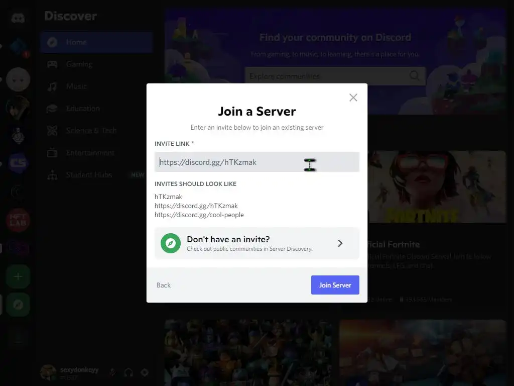Click the Explore communities search field
This screenshot has width=514, height=386.
click(335, 76)
